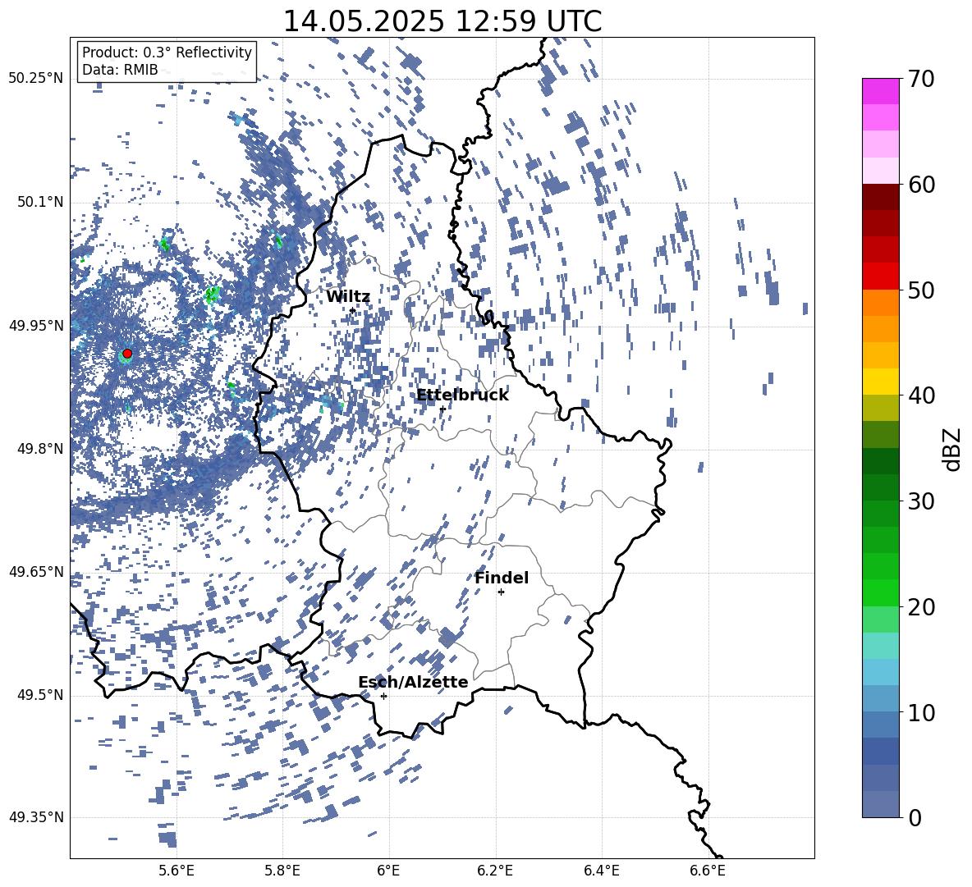Image resolution: width=972 pixels, height=887 pixels.
Task: Click the orange swatch below 50
Action: [881, 303]
